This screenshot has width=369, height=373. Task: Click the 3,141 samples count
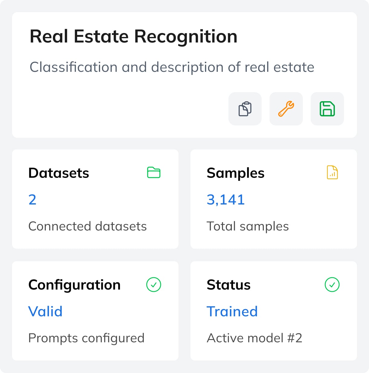point(226,200)
